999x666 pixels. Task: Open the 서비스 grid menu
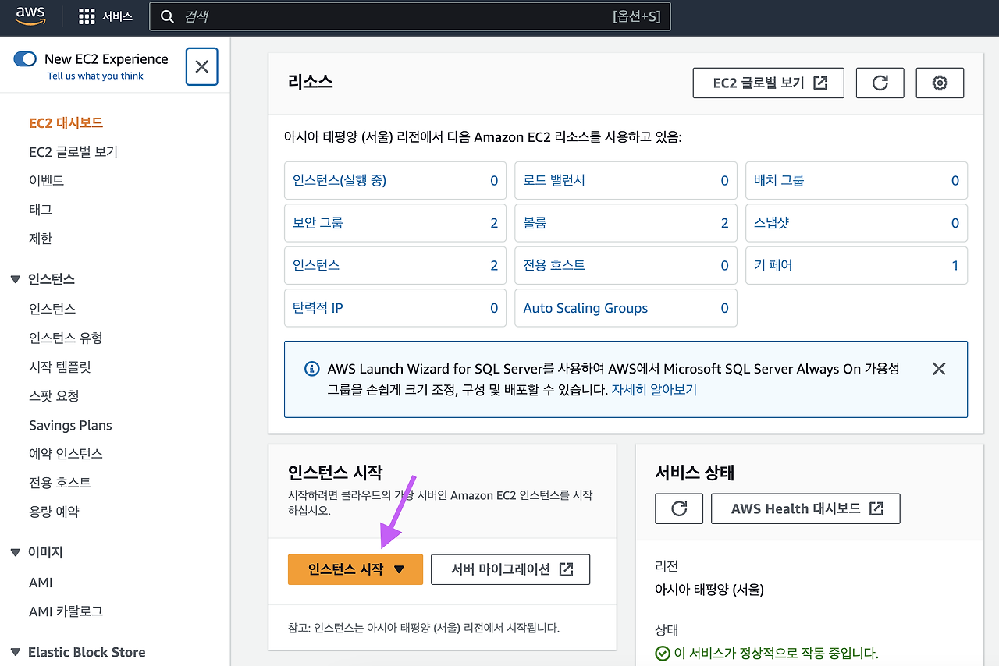pyautogui.click(x=106, y=16)
